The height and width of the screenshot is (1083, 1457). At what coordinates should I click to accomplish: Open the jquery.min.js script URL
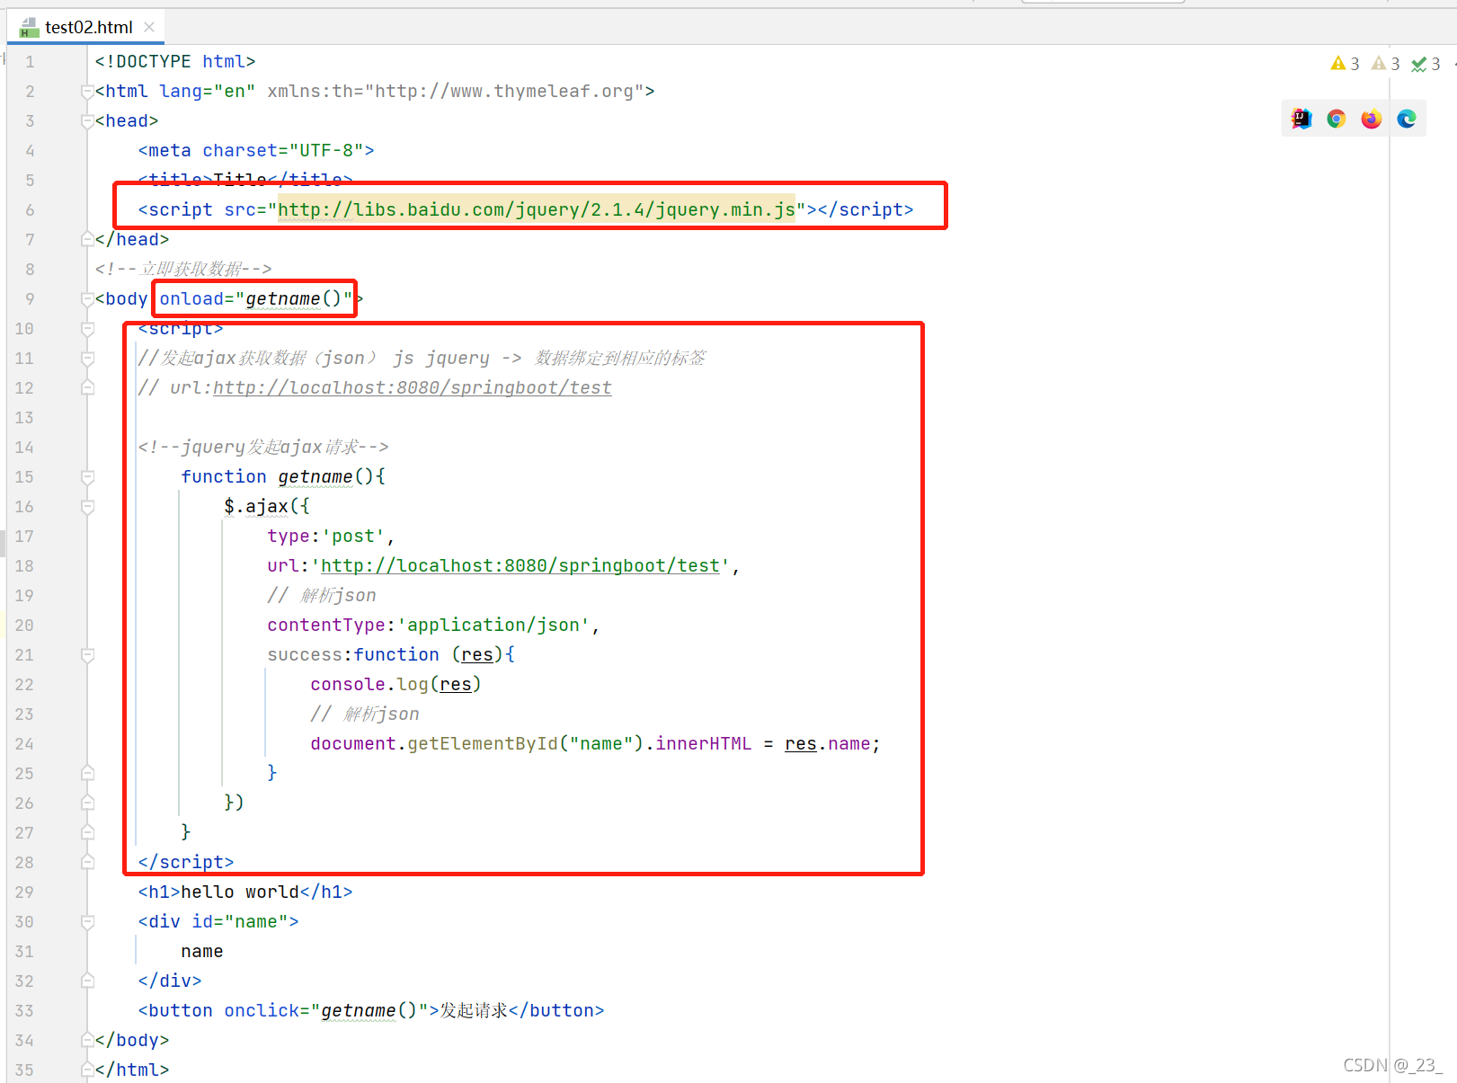tap(537, 209)
